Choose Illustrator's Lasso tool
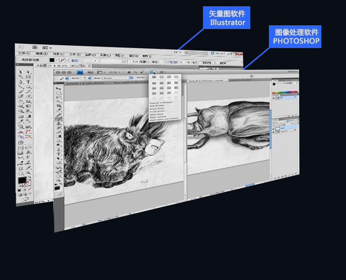346x280 pixels. pyautogui.click(x=28, y=77)
